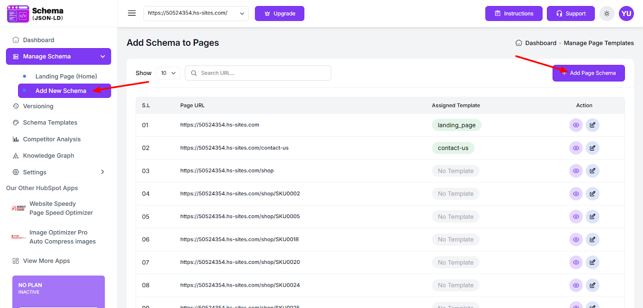Click the edit icon for row 01
This screenshot has height=308, width=643.
click(x=592, y=125)
